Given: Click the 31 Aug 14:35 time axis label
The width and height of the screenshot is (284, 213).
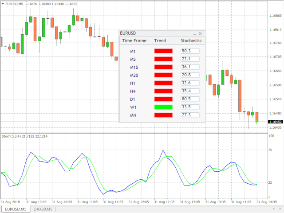Looking at the screenshot, I should pyautogui.click(x=267, y=202).
